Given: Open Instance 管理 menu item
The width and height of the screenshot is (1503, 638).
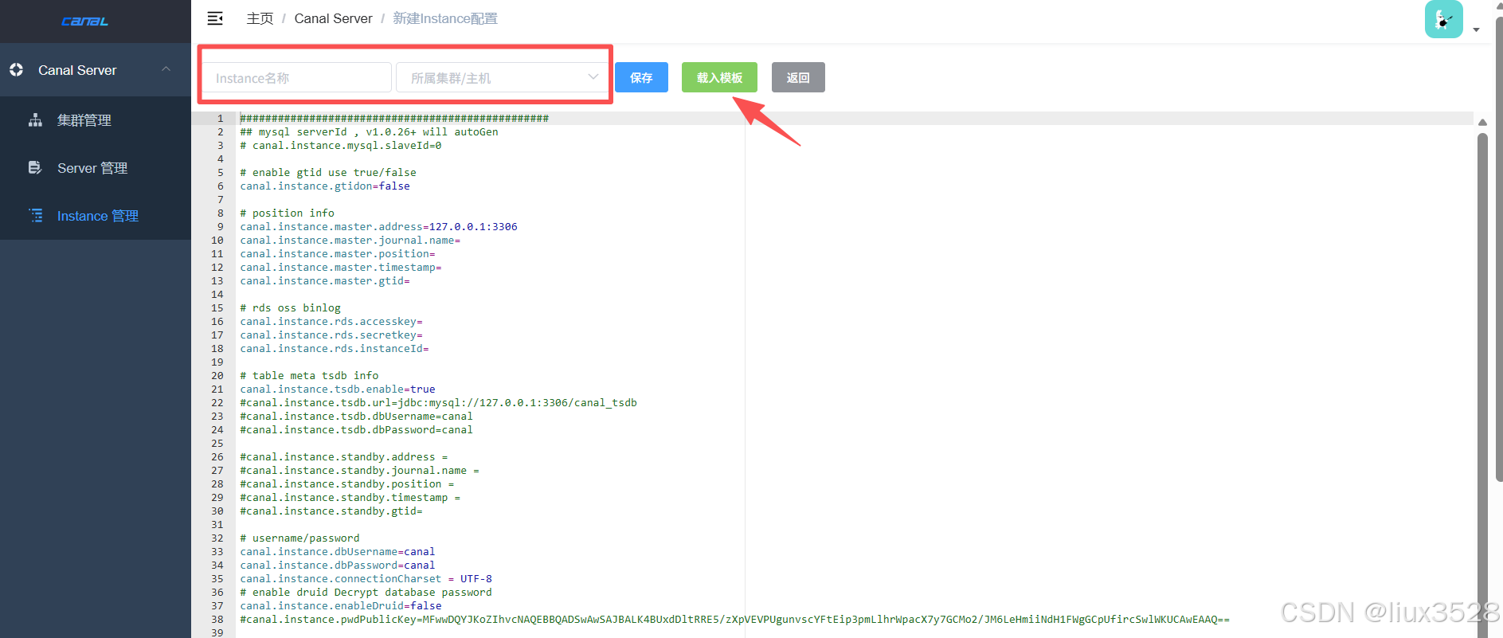Looking at the screenshot, I should (96, 216).
